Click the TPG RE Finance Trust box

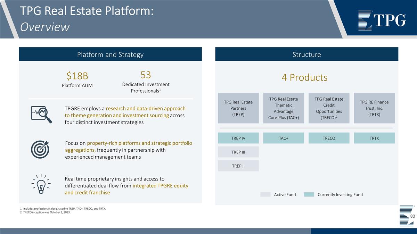[374, 108]
